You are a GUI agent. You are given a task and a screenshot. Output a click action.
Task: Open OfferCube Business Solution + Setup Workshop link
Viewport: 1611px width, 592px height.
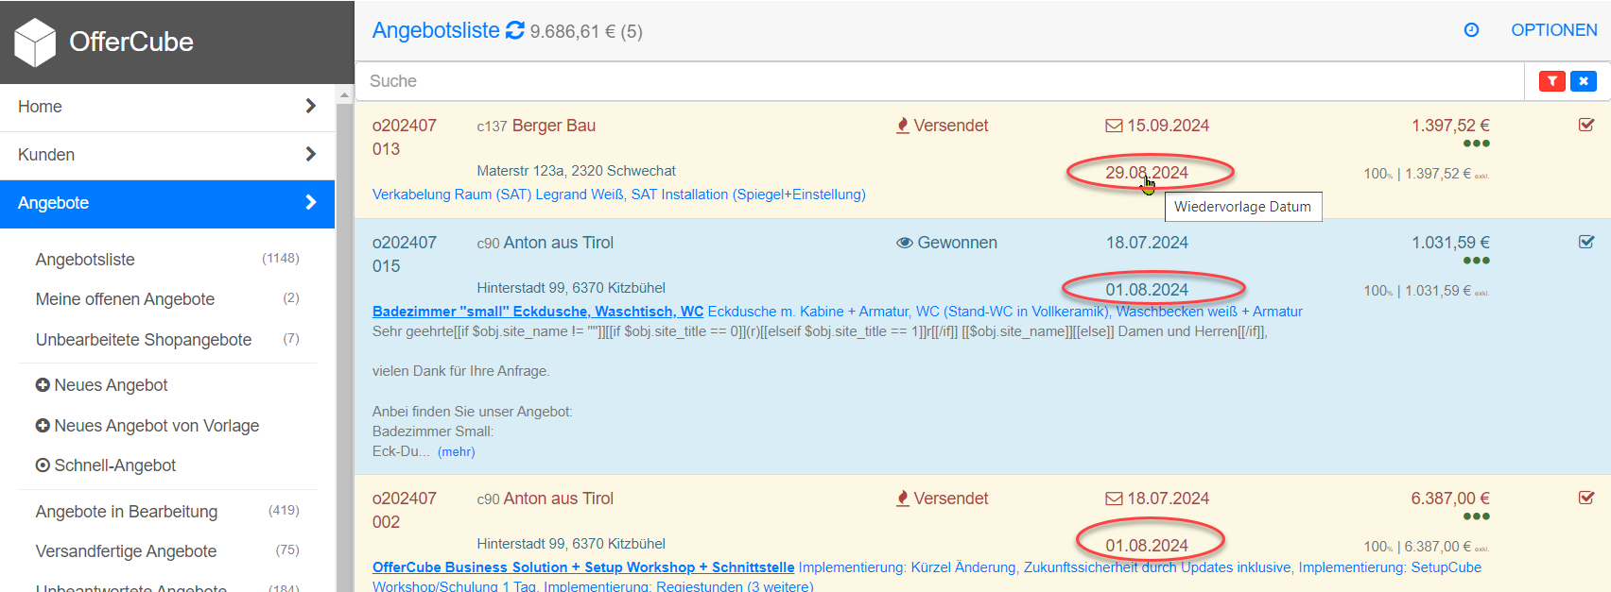click(583, 567)
